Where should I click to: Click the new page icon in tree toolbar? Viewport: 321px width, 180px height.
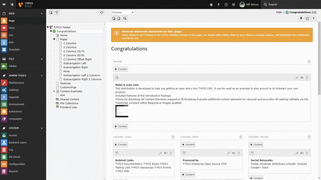coord(51,13)
